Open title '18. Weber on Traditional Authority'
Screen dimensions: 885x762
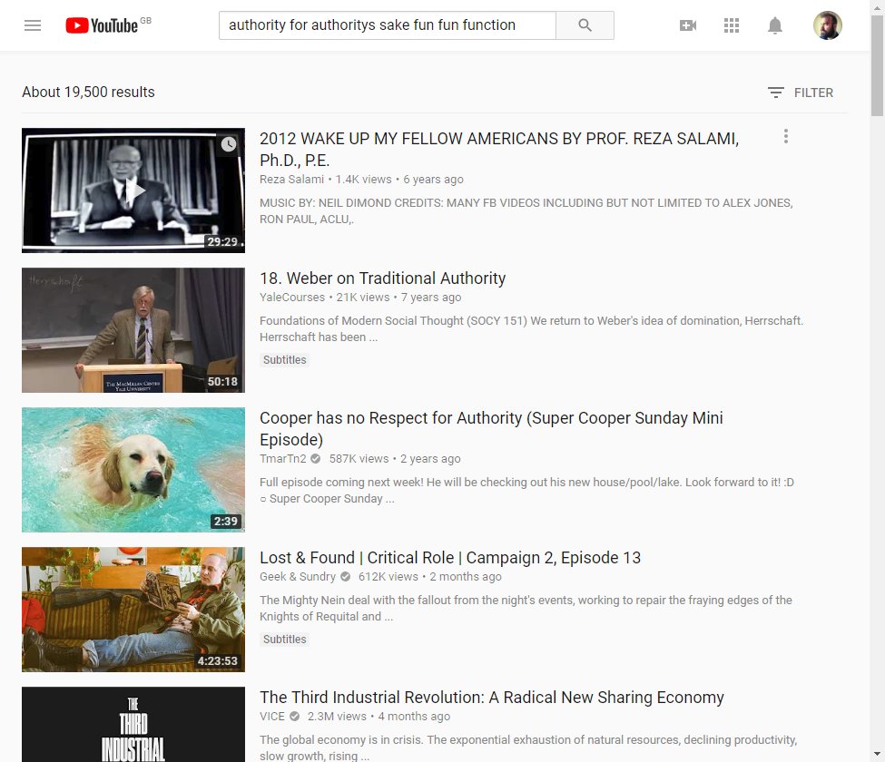pos(383,278)
